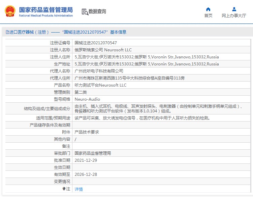The width and height of the screenshot is (253, 197).
Task: Click approval date 2021-12-29
Action: [x=86, y=160]
